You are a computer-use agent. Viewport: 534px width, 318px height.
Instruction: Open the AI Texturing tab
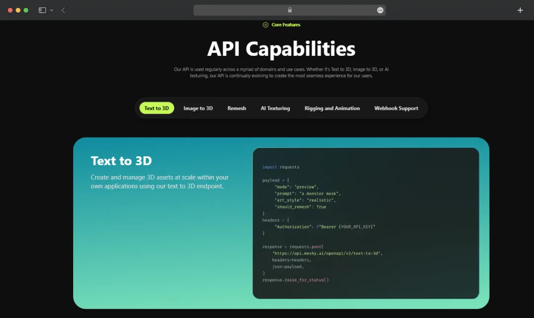tap(275, 108)
